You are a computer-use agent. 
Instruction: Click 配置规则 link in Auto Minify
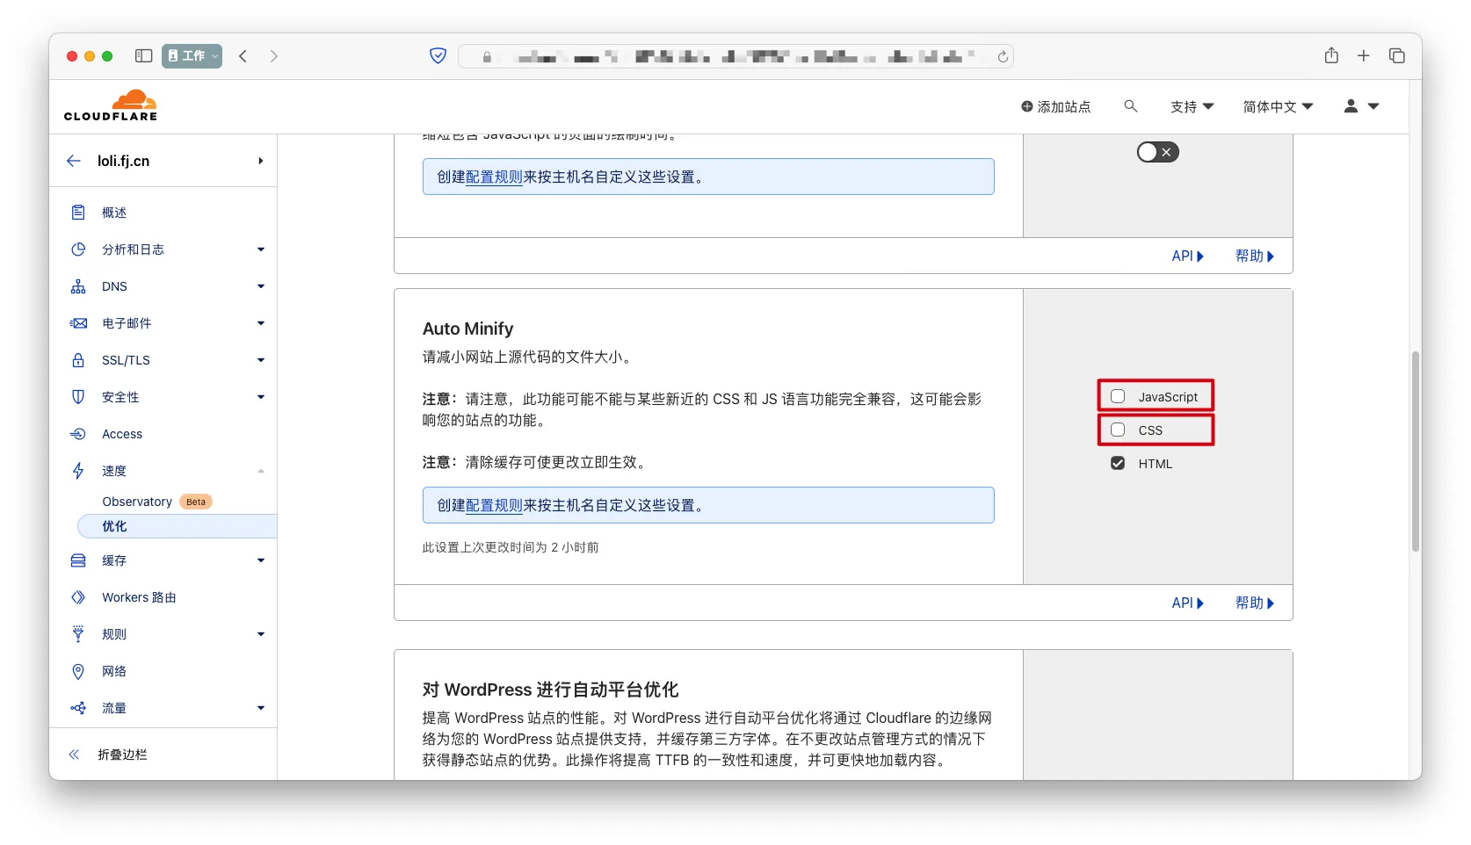(x=494, y=506)
